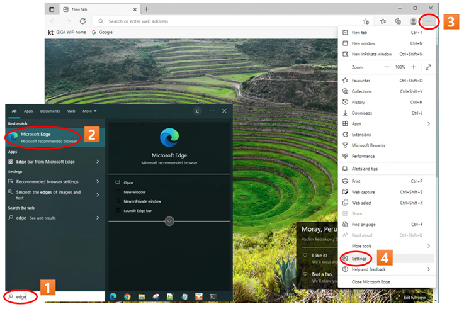Click Exit full view button

coord(412,298)
